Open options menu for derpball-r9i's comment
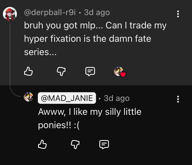The height and width of the screenshot is (165, 192). pyautogui.click(x=178, y=14)
